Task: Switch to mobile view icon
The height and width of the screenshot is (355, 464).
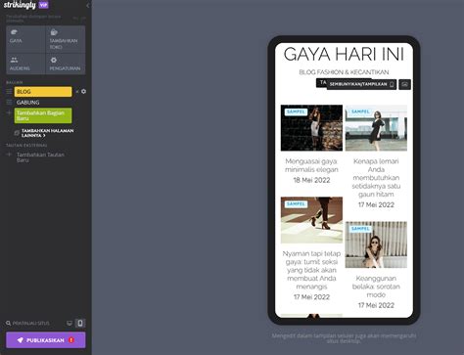Action: pos(80,323)
